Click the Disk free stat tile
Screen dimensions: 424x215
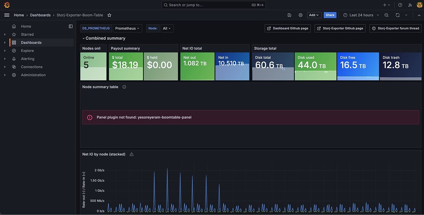tap(358, 66)
